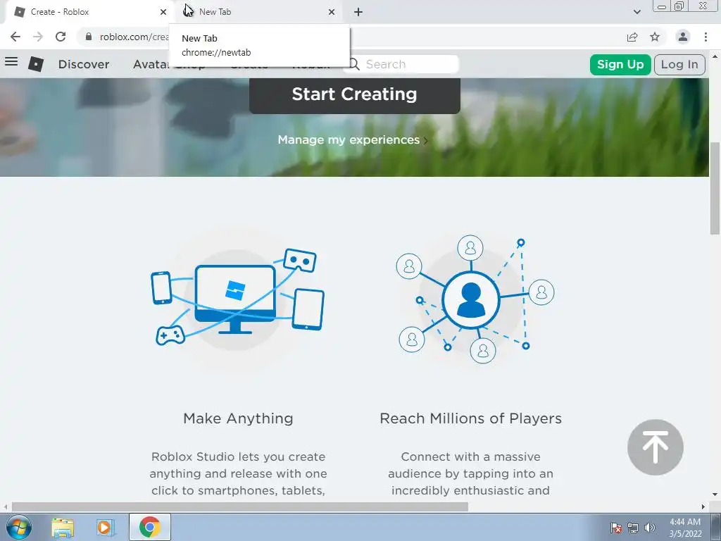Click the horizontal scrollbar thumb
This screenshot has width=721, height=541.
(x=240, y=507)
